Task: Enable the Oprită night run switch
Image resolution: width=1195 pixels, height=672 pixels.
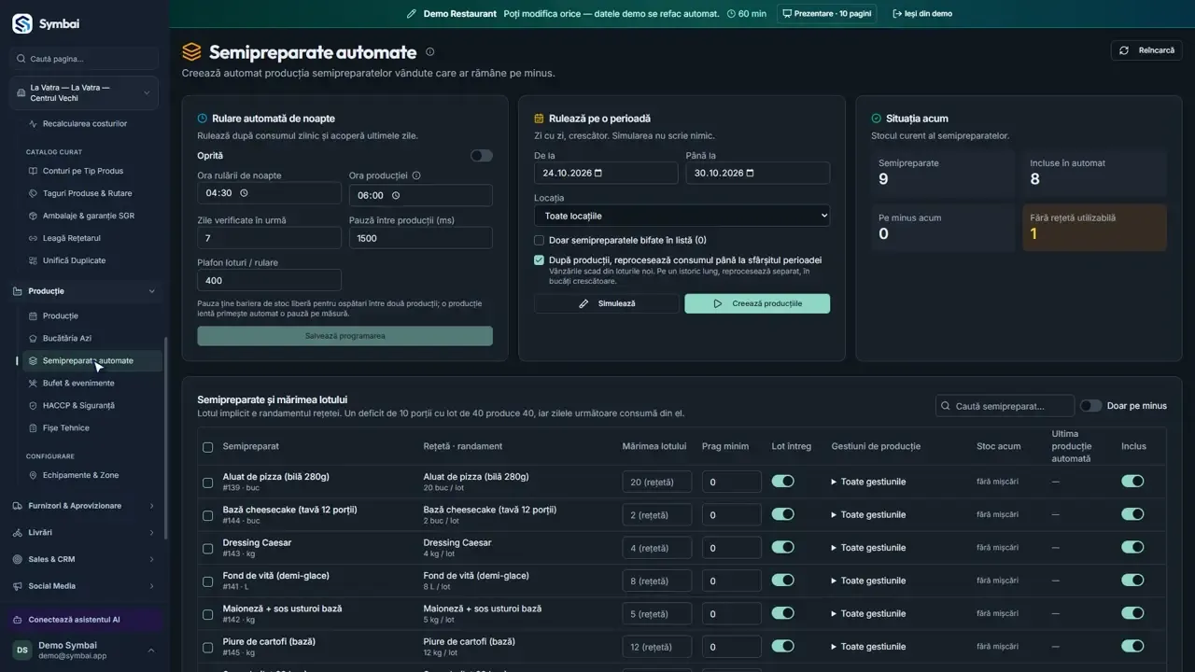Action: coord(482,156)
